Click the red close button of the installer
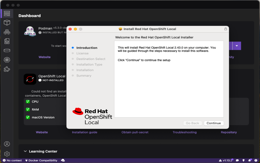This screenshot has width=260, height=163. (70, 29)
